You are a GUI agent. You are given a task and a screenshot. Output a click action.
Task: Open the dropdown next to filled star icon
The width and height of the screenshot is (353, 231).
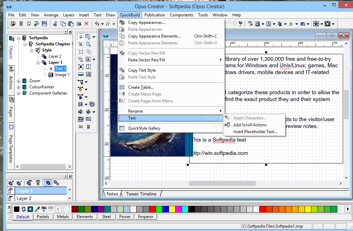(x=322, y=24)
